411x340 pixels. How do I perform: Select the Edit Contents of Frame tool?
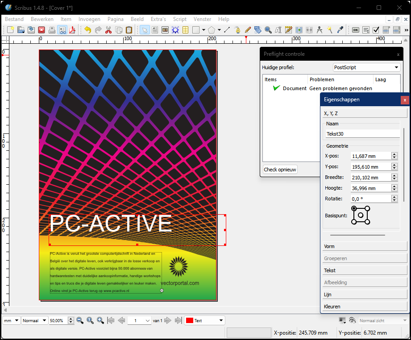click(x=278, y=30)
